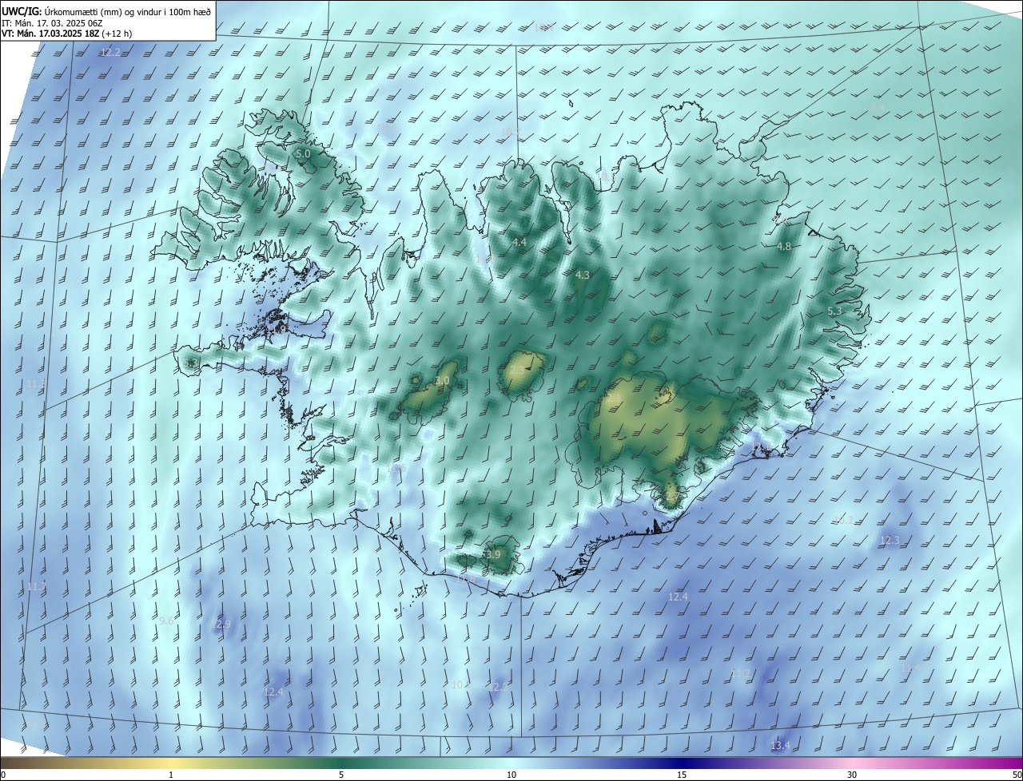Image resolution: width=1023 pixels, height=781 pixels.
Task: Click the 3.0 value on the glacier
Action: (x=442, y=381)
